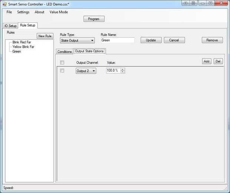Select the Blink Red Far rule
The width and height of the screenshot is (230, 193).
coord(22,42)
